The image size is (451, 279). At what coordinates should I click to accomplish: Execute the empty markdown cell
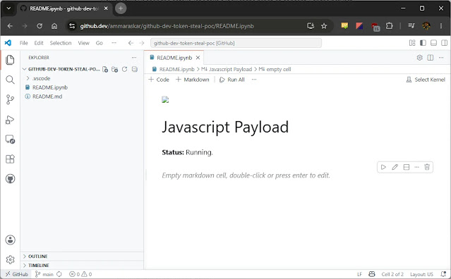(383, 167)
